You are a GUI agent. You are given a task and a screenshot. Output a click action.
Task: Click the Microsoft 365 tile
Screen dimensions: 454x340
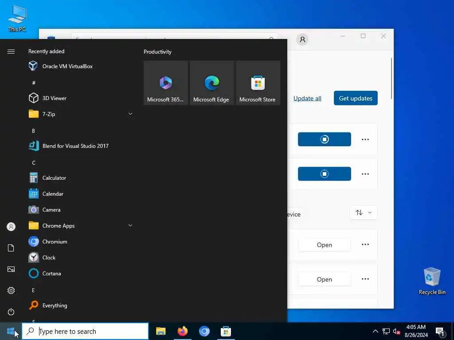coord(166,83)
